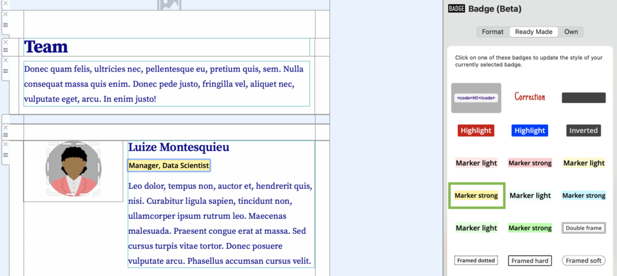Select the cyan Marker strong badge
This screenshot has width=617, height=276.
coord(583,195)
